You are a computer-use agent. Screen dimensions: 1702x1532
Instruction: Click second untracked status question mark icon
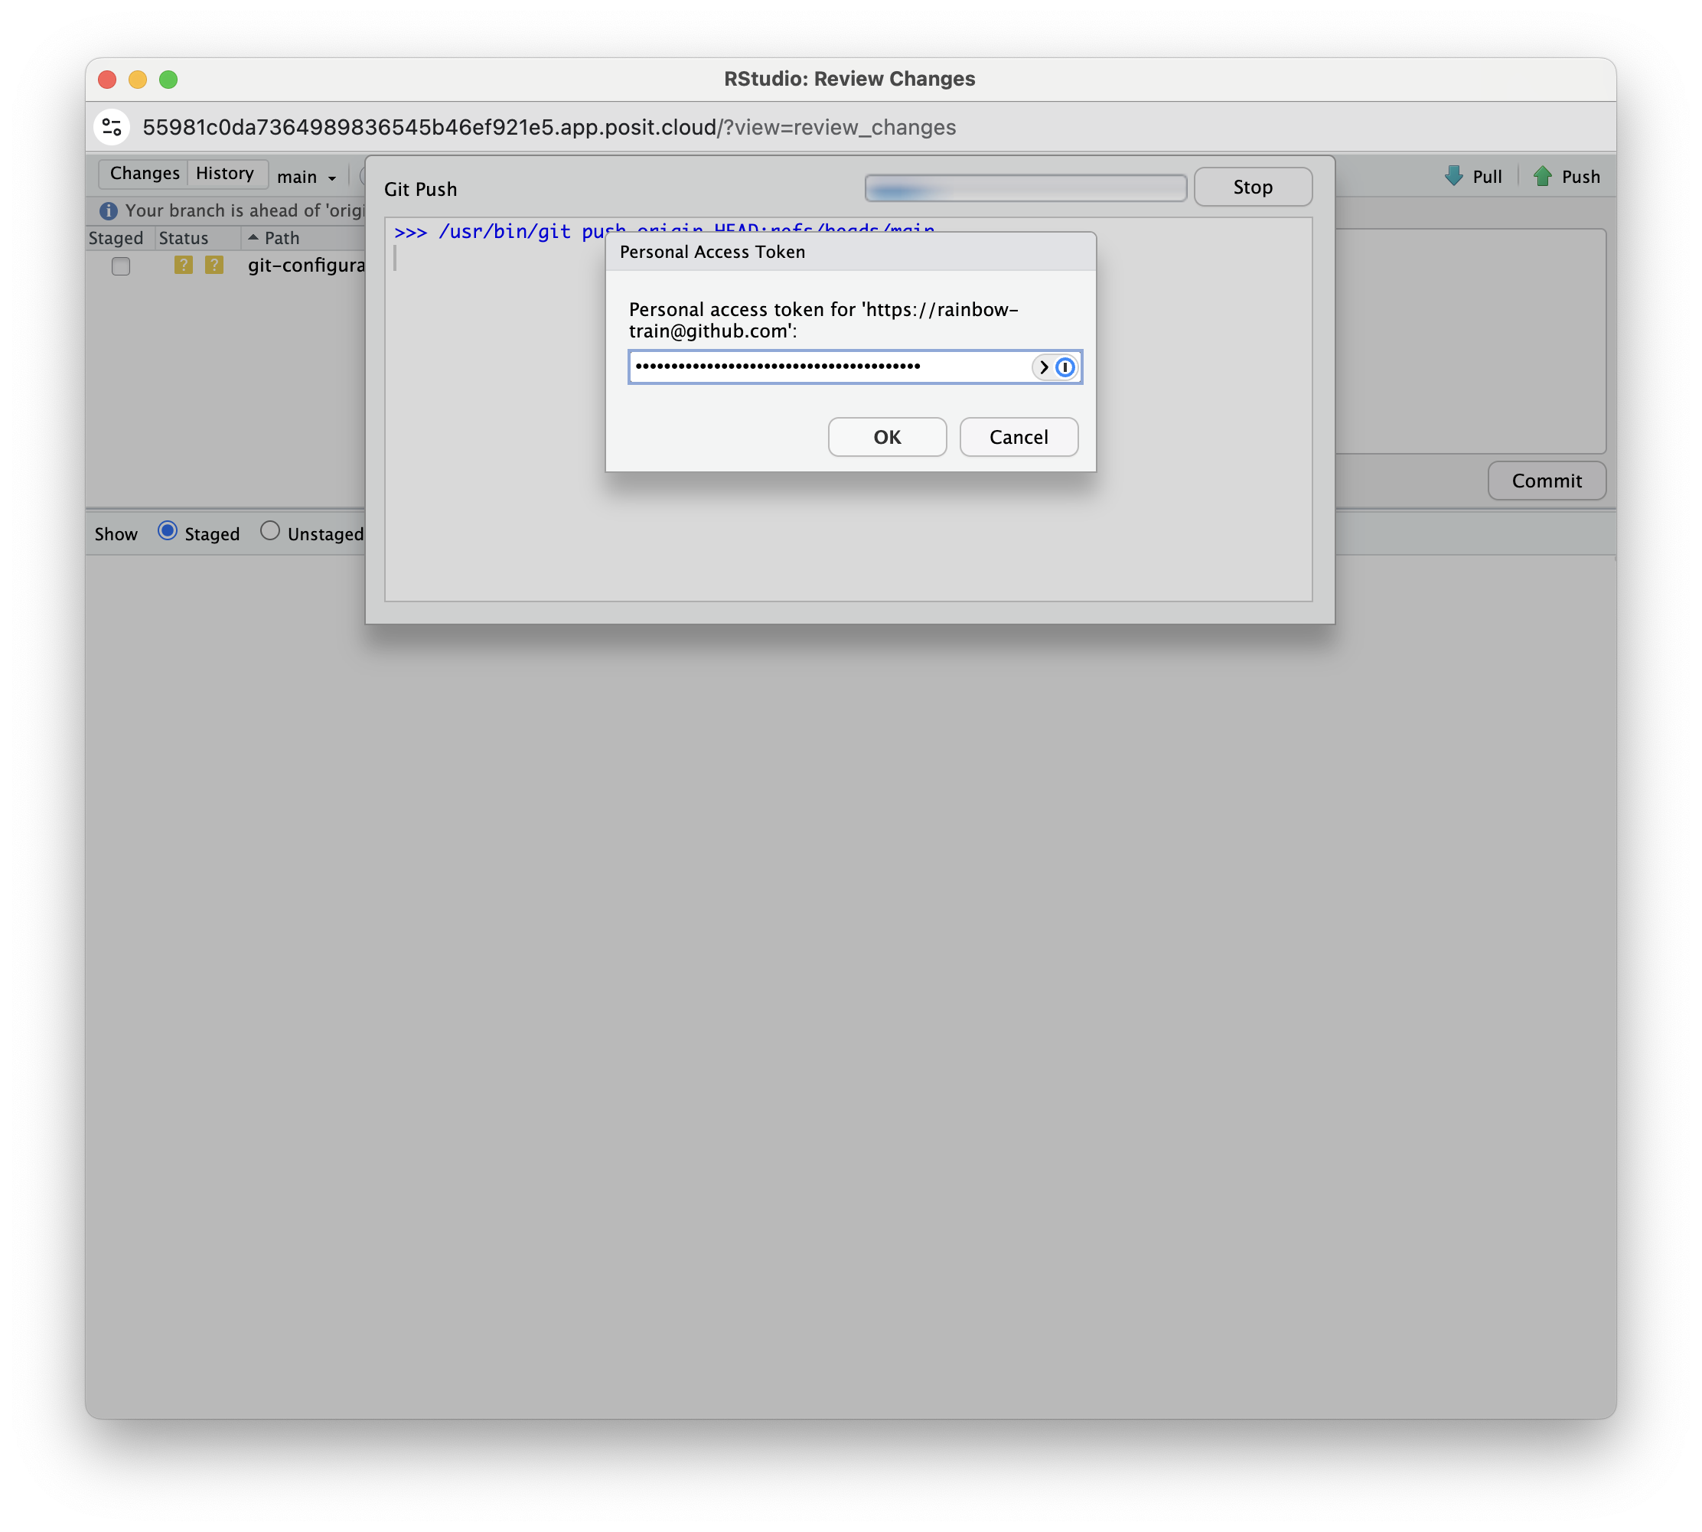214,265
